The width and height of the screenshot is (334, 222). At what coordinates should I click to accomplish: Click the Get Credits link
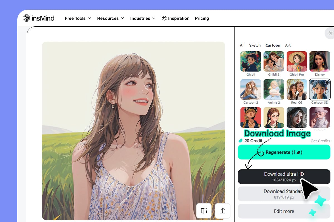[320, 141]
